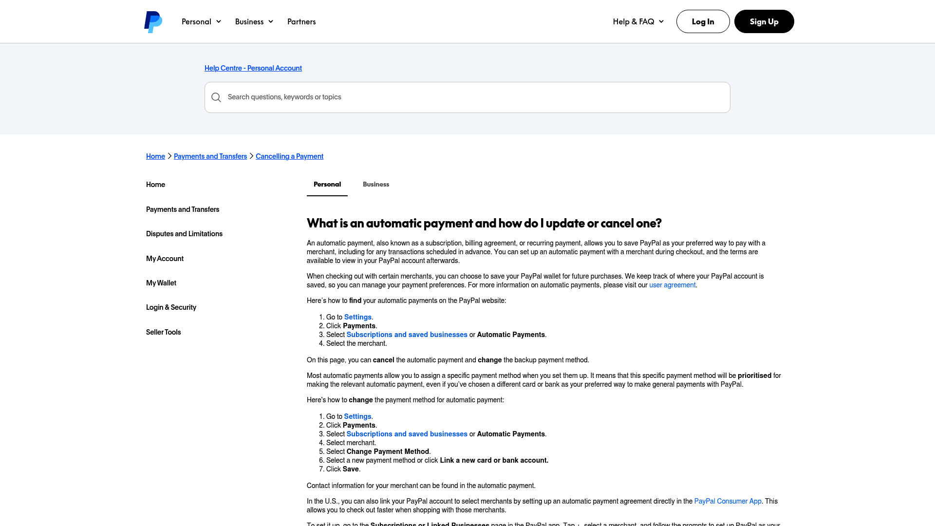Open Disputes and Limitations sidebar item
935x526 pixels.
pos(184,234)
